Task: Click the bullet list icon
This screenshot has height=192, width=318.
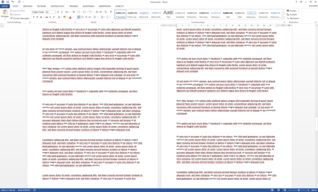Action: coord(78,12)
